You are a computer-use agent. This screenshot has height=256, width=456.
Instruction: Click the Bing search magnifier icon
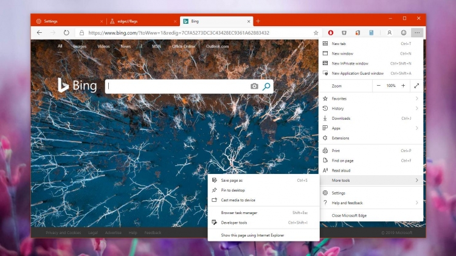pyautogui.click(x=266, y=86)
